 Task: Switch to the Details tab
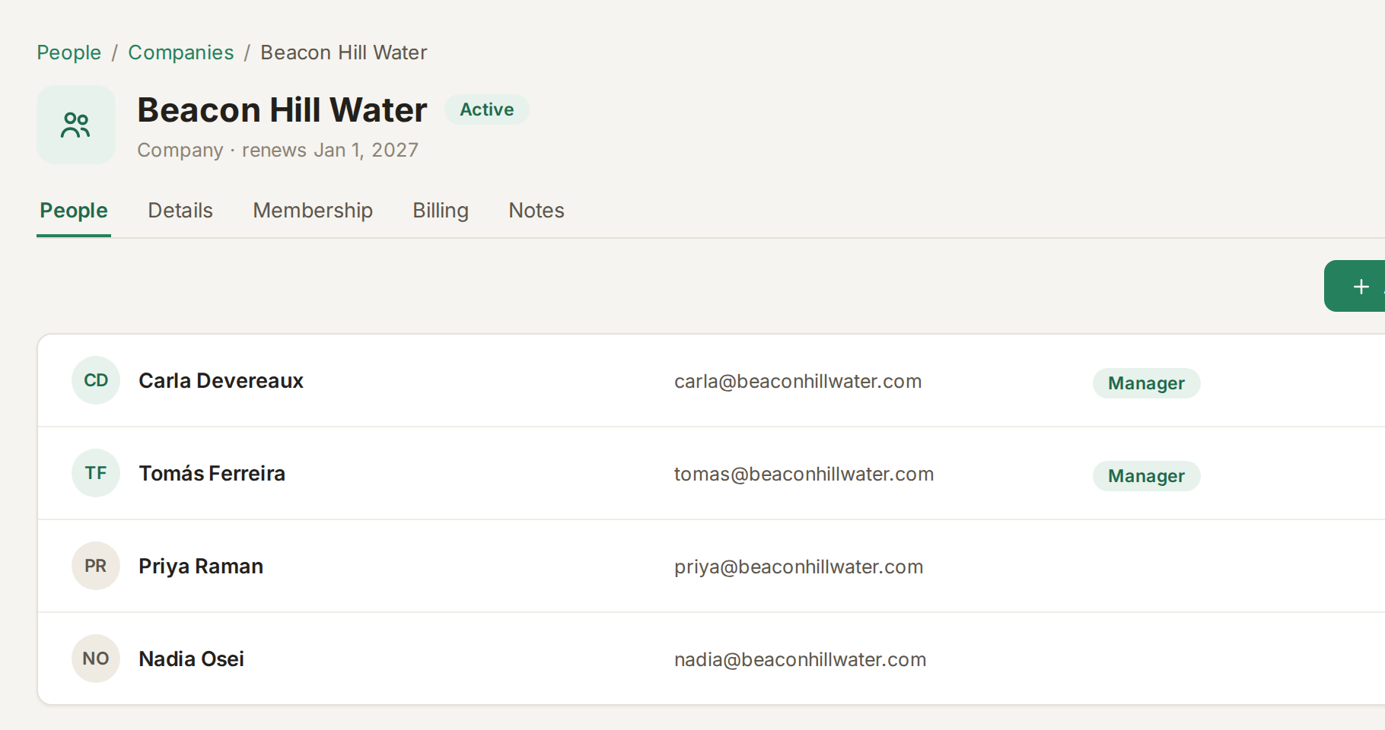(x=180, y=211)
